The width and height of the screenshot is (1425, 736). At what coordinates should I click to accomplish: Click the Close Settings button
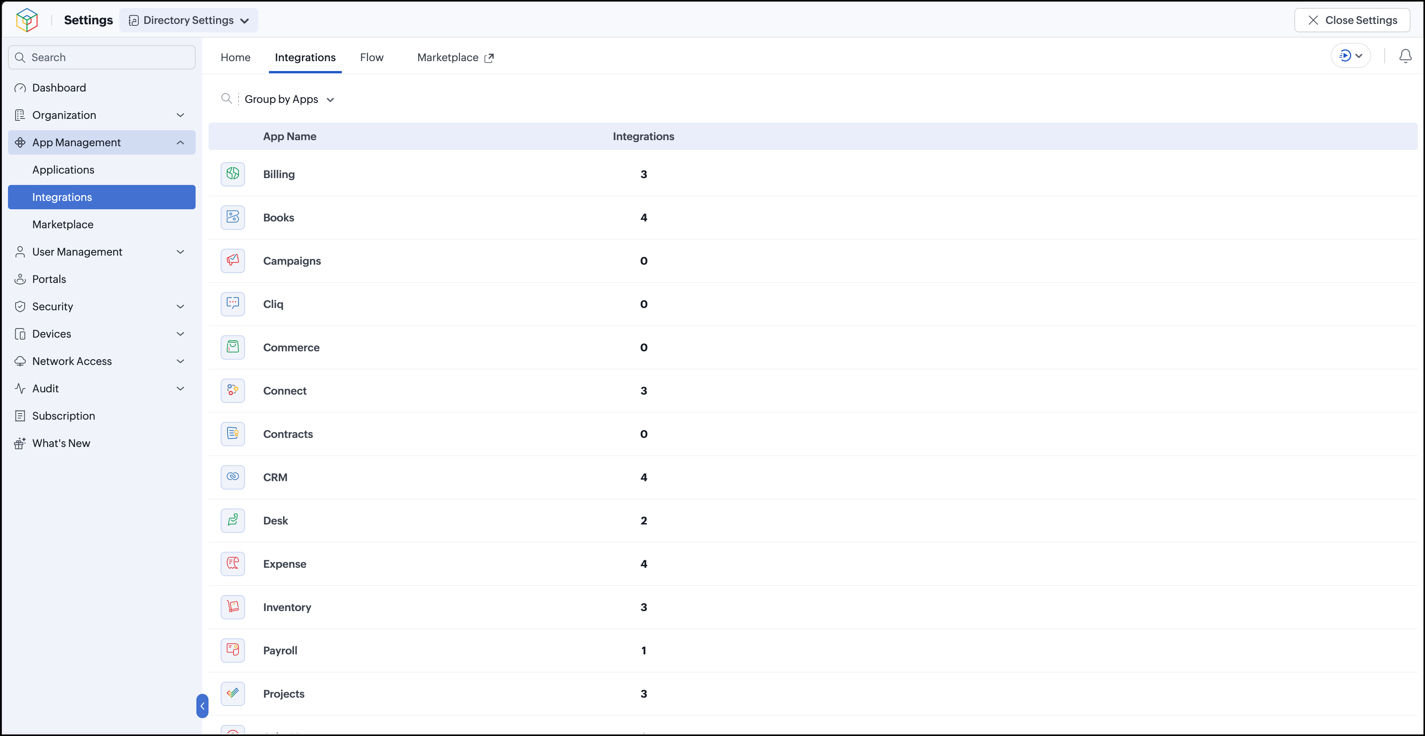[x=1352, y=20]
